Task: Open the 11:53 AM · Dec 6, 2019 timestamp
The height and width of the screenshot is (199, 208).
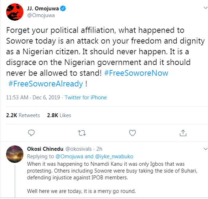Action: (x=33, y=98)
